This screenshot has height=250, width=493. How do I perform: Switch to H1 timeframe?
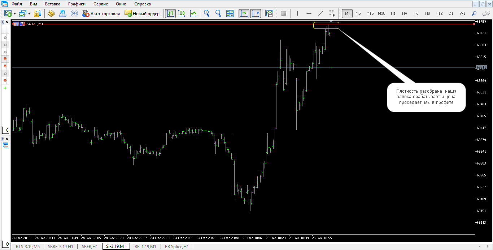coord(393,13)
